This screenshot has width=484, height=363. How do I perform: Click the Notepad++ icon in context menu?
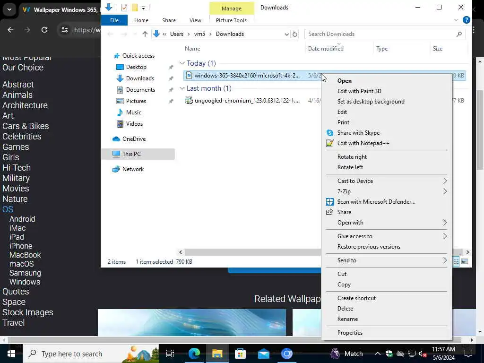pos(329,143)
